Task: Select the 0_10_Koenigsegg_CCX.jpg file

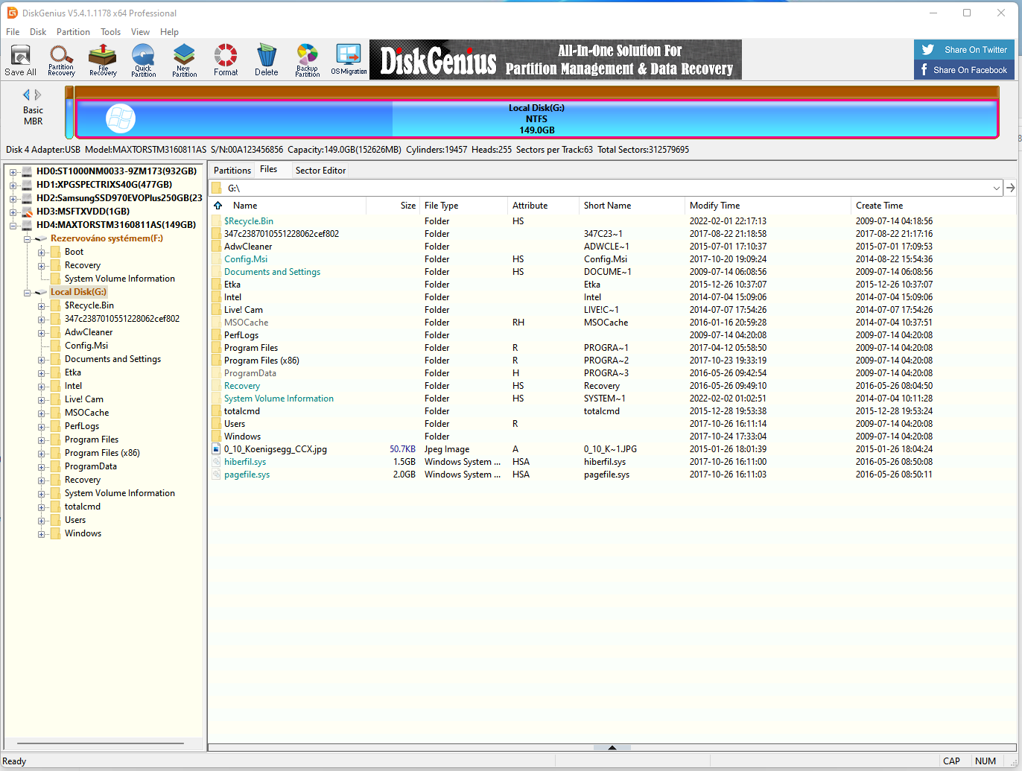Action: click(x=275, y=449)
